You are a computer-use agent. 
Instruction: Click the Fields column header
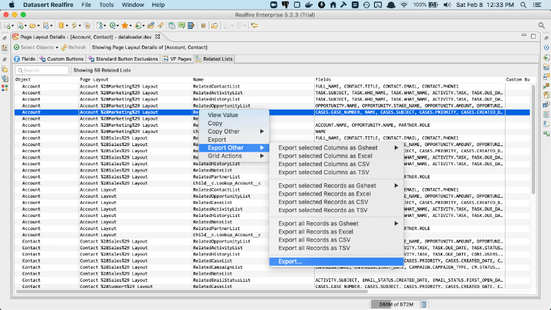[x=409, y=80]
